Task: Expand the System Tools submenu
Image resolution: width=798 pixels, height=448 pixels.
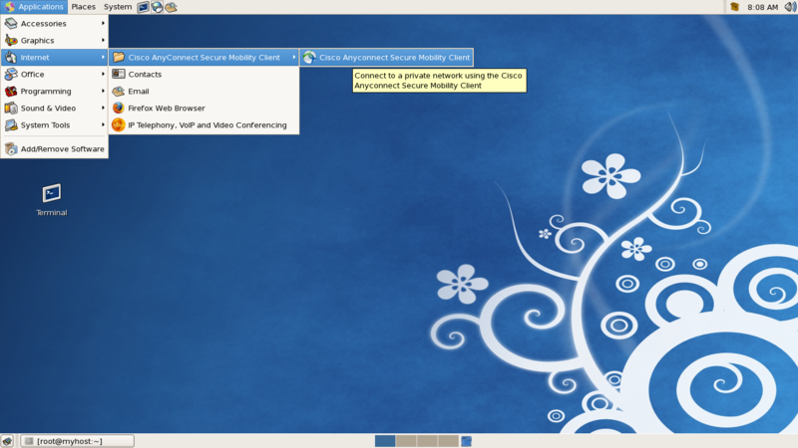Action: [x=55, y=125]
